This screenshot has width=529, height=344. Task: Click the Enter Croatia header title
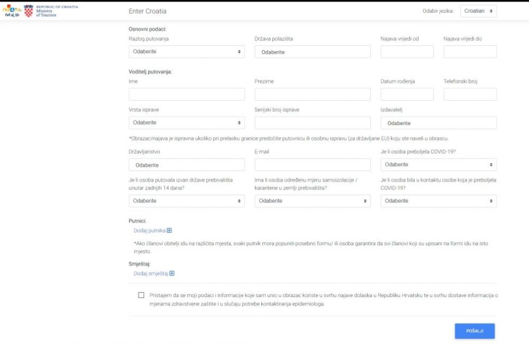(147, 11)
